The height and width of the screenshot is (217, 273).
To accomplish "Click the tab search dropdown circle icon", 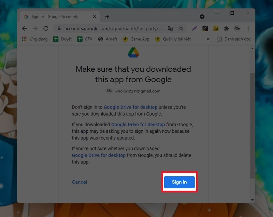I will pyautogui.click(x=202, y=17).
